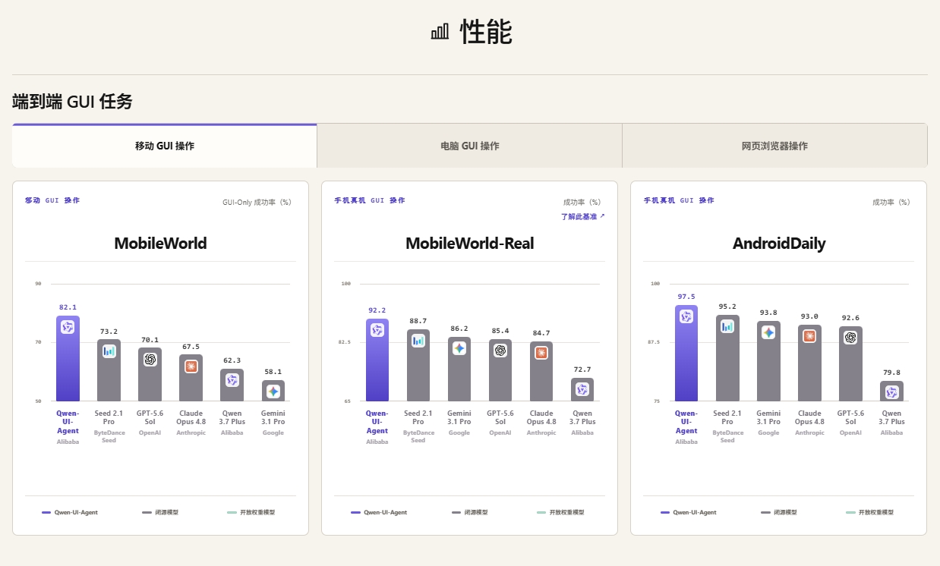Click Seed 2.1 Pro logo in MobileWorld-Real chart
The height and width of the screenshot is (566, 940).
coord(418,341)
